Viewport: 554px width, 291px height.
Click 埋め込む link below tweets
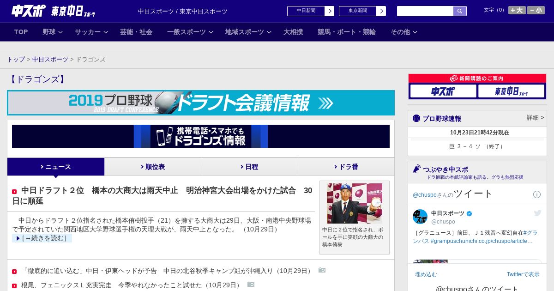[x=426, y=274]
